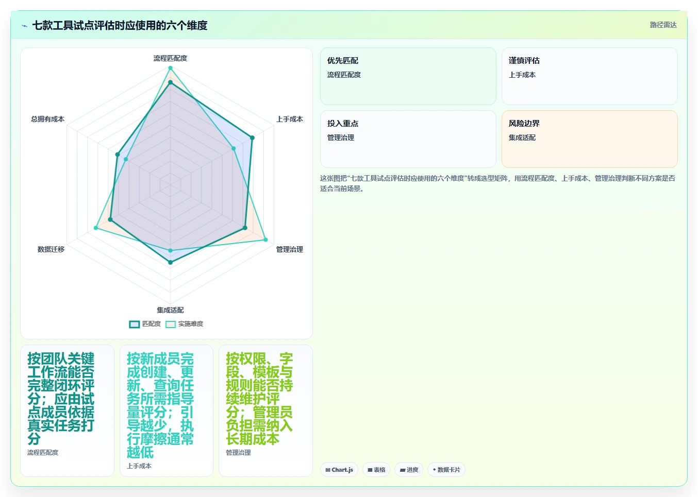Click the 流程匹配度 radar axis label
The image size is (698, 497).
click(170, 58)
